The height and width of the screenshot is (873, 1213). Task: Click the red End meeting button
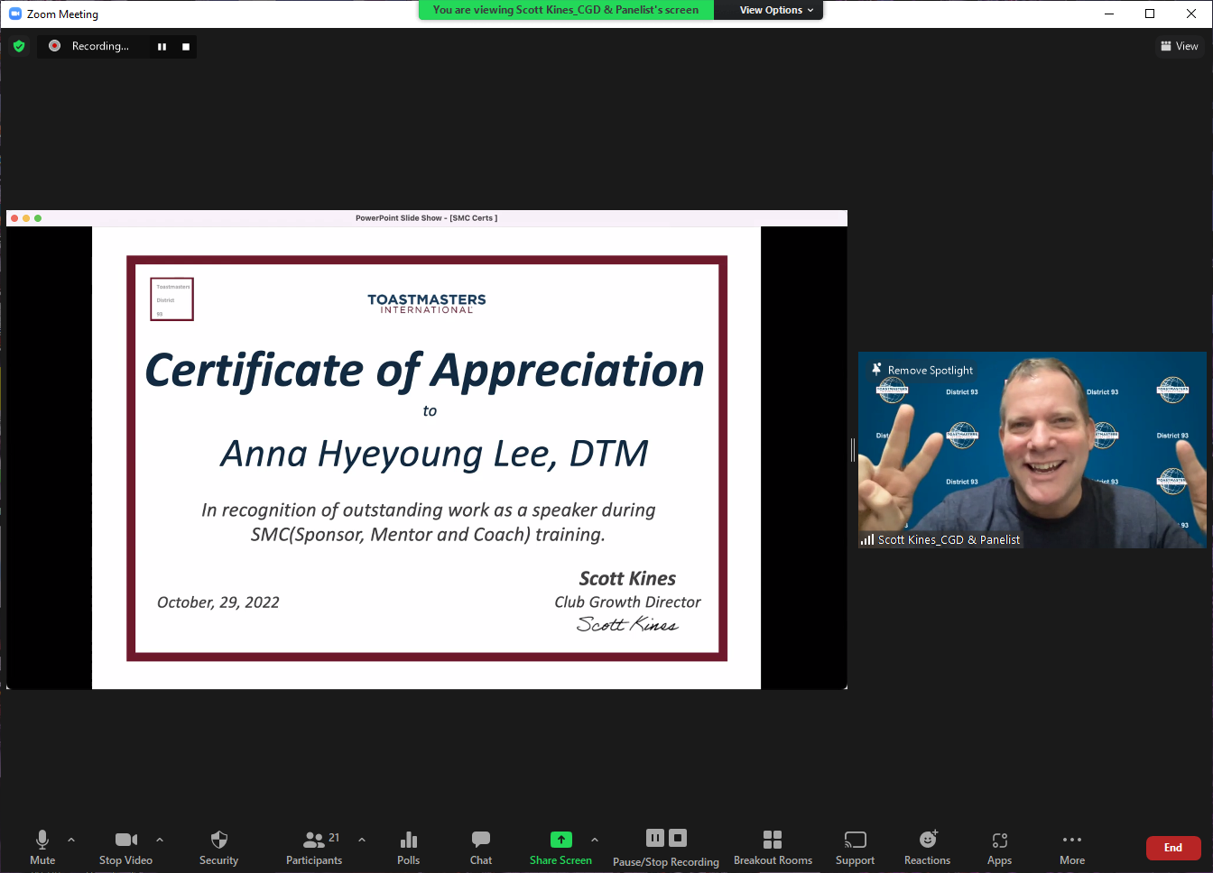1173,848
